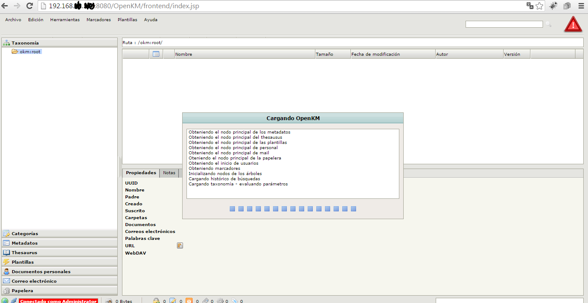Click the magnifier search icon
588x303 pixels.
[x=548, y=24]
